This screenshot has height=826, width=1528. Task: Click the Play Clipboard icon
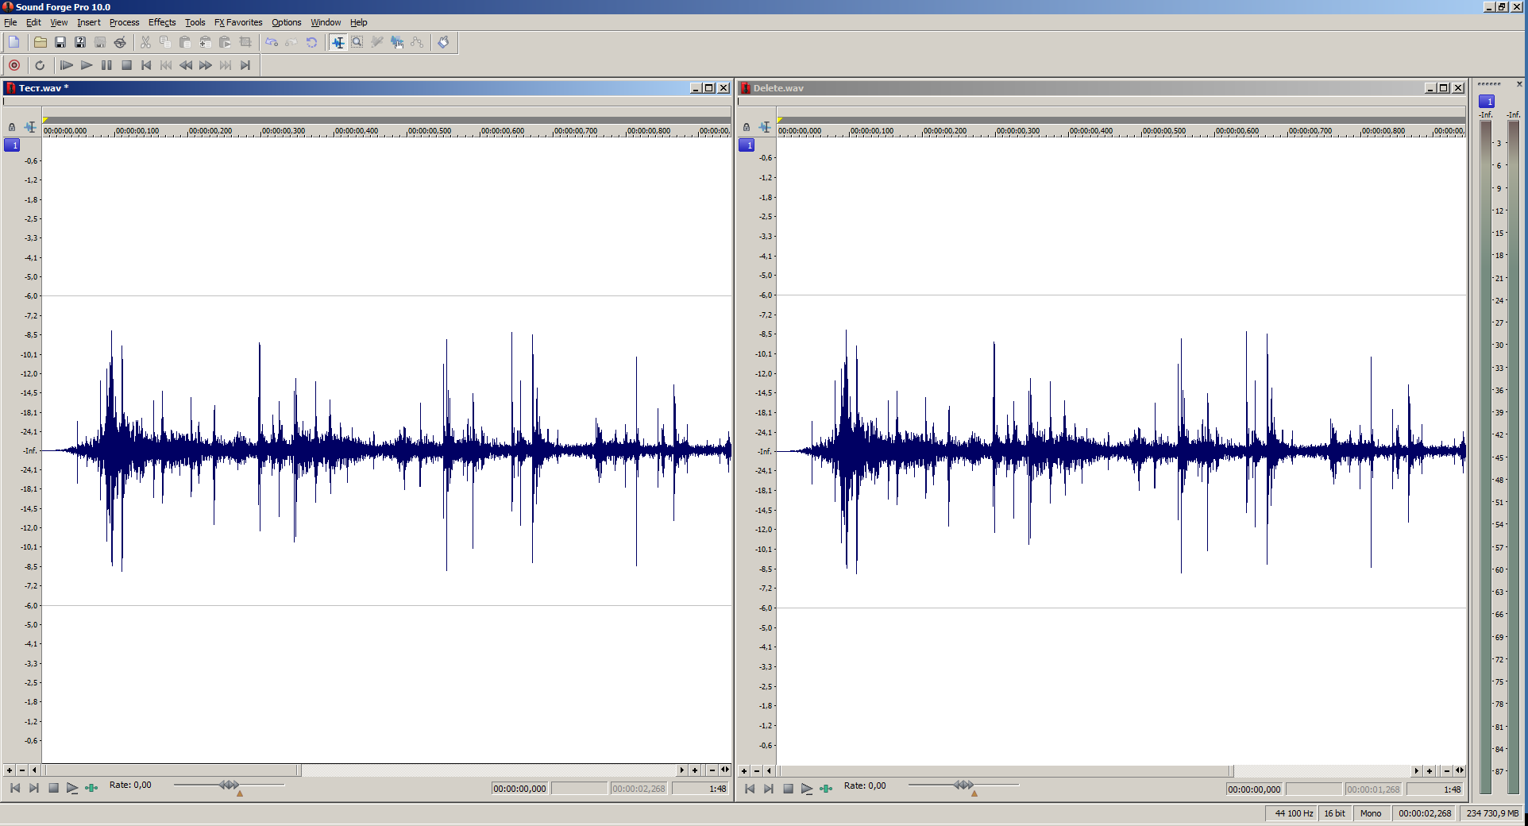[225, 42]
